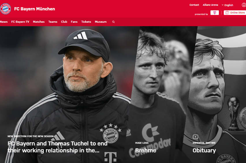
Task: Open the Obituary story tile
Action: tap(204, 150)
